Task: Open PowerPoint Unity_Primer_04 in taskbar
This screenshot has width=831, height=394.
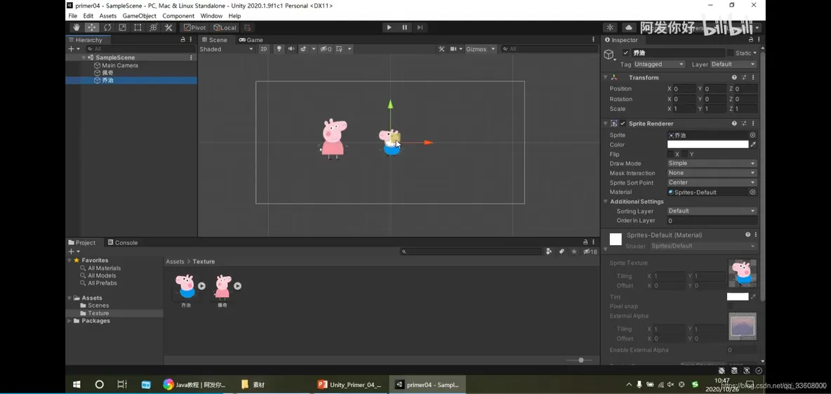Action: 350,384
